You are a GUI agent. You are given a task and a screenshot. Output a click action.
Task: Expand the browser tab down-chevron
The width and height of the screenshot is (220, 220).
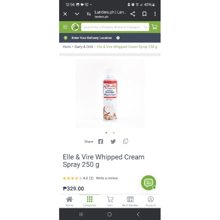tap(77, 14)
